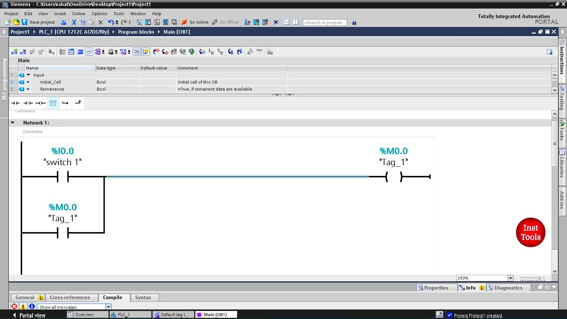
Task: Toggle the information filter in the Compile tab
Action: click(x=32, y=307)
